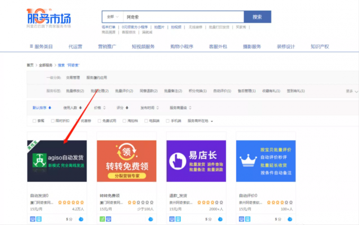Tick the 手机端 checkbox
This screenshot has height=225, width=359.
coord(167,121)
